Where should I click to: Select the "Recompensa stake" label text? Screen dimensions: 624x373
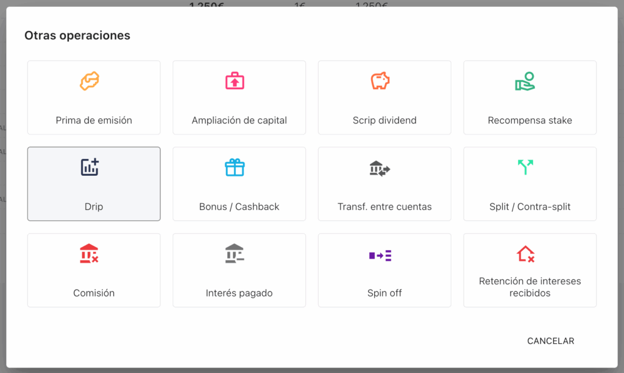(530, 120)
